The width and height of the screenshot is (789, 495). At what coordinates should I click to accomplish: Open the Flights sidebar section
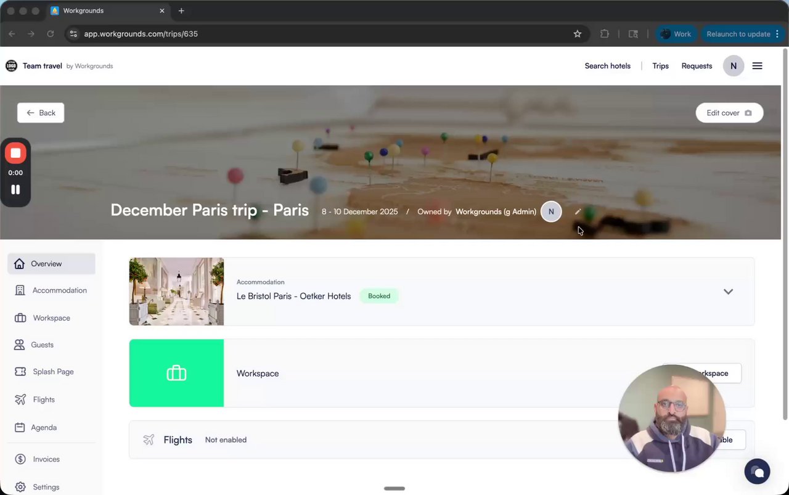tap(51, 399)
